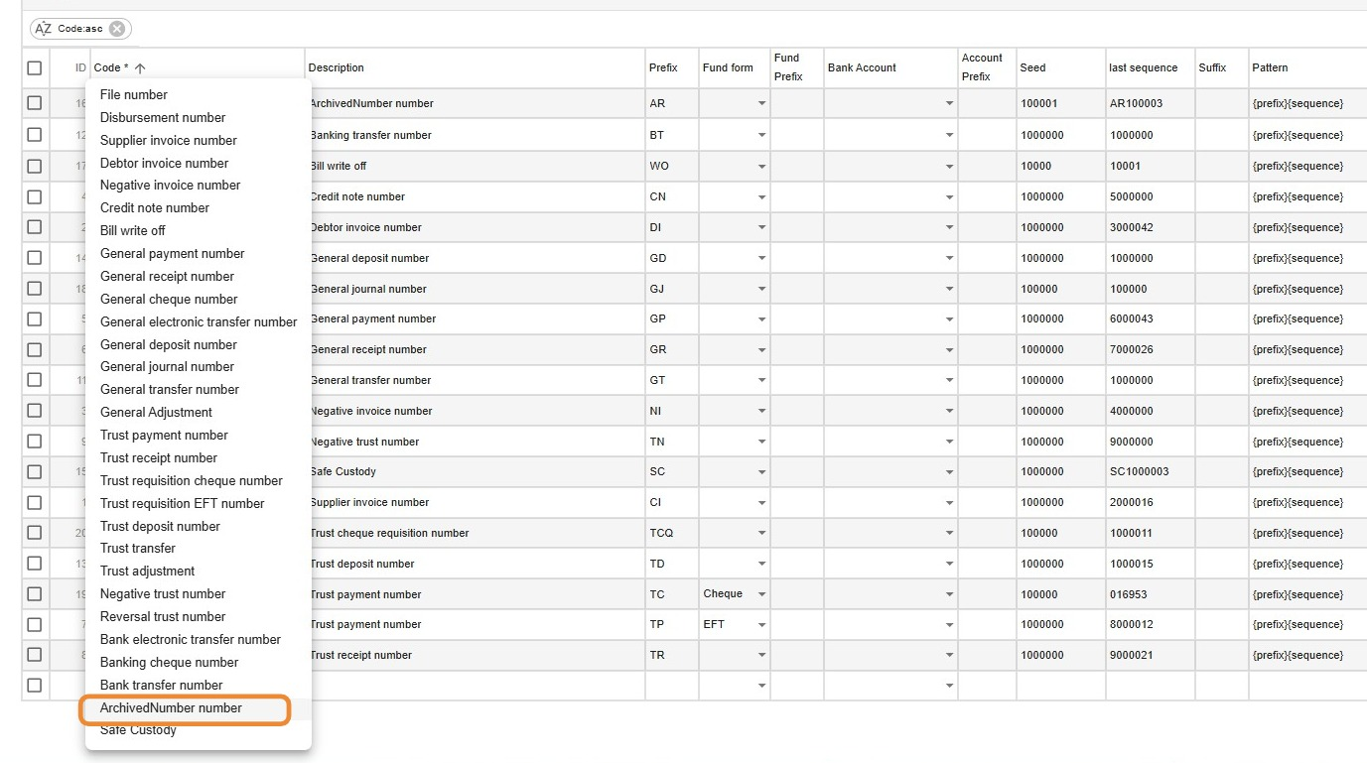Toggle the select-all checkbox in header
Image resolution: width=1367 pixels, height=763 pixels.
(35, 67)
